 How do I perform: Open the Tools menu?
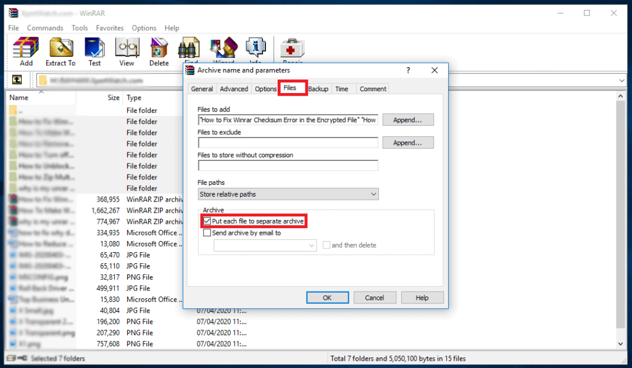point(80,28)
